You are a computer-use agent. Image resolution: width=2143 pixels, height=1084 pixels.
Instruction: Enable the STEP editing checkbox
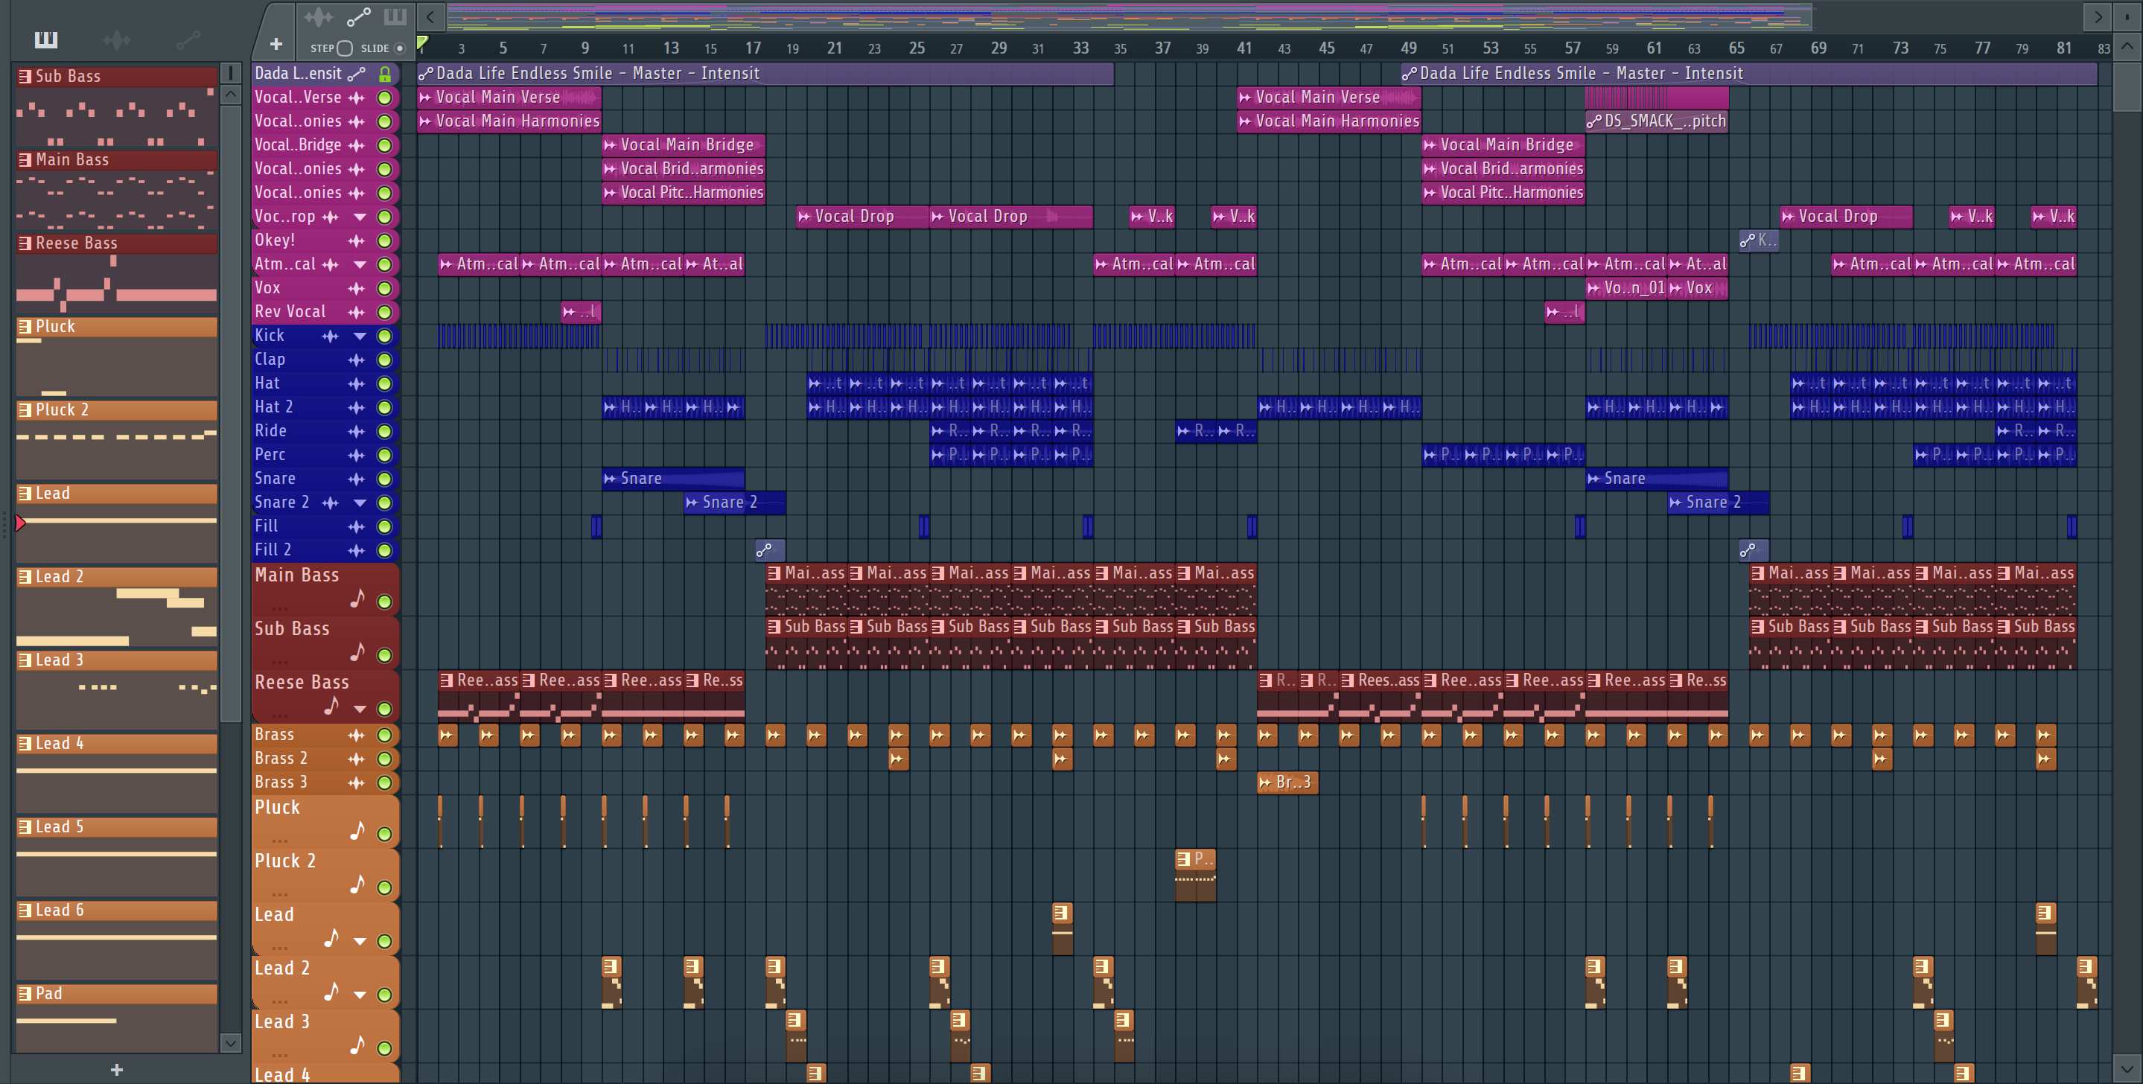point(346,48)
